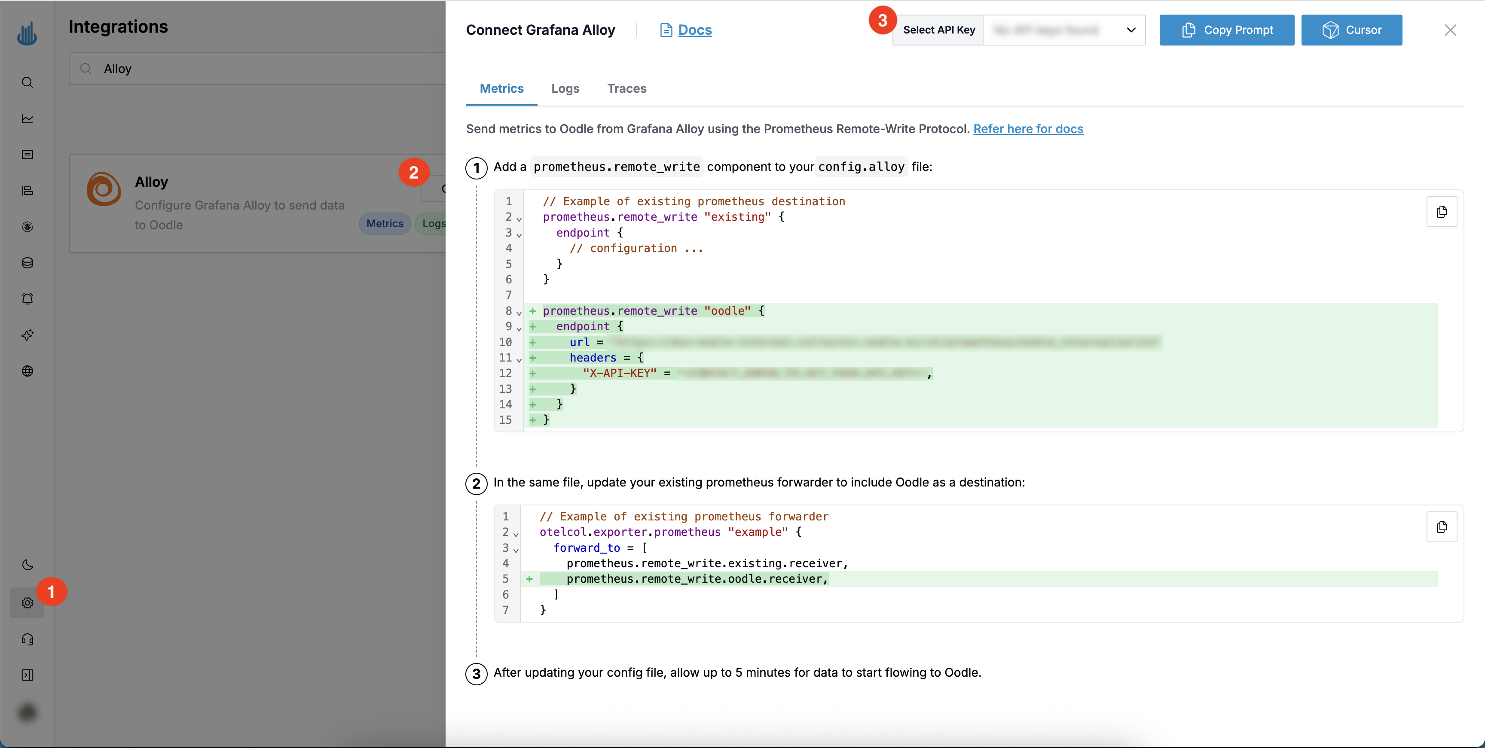Copy the forwarder code block snippet
Viewport: 1485px width, 748px height.
[x=1441, y=527]
